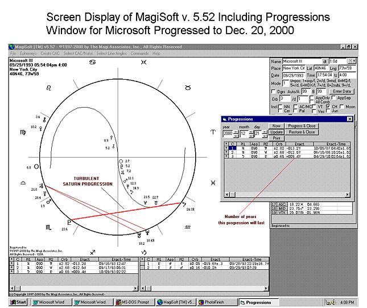Screen dimensions: 367x308
Task: Click the Scorpio zodiac symbol on chart
Action: point(48,227)
